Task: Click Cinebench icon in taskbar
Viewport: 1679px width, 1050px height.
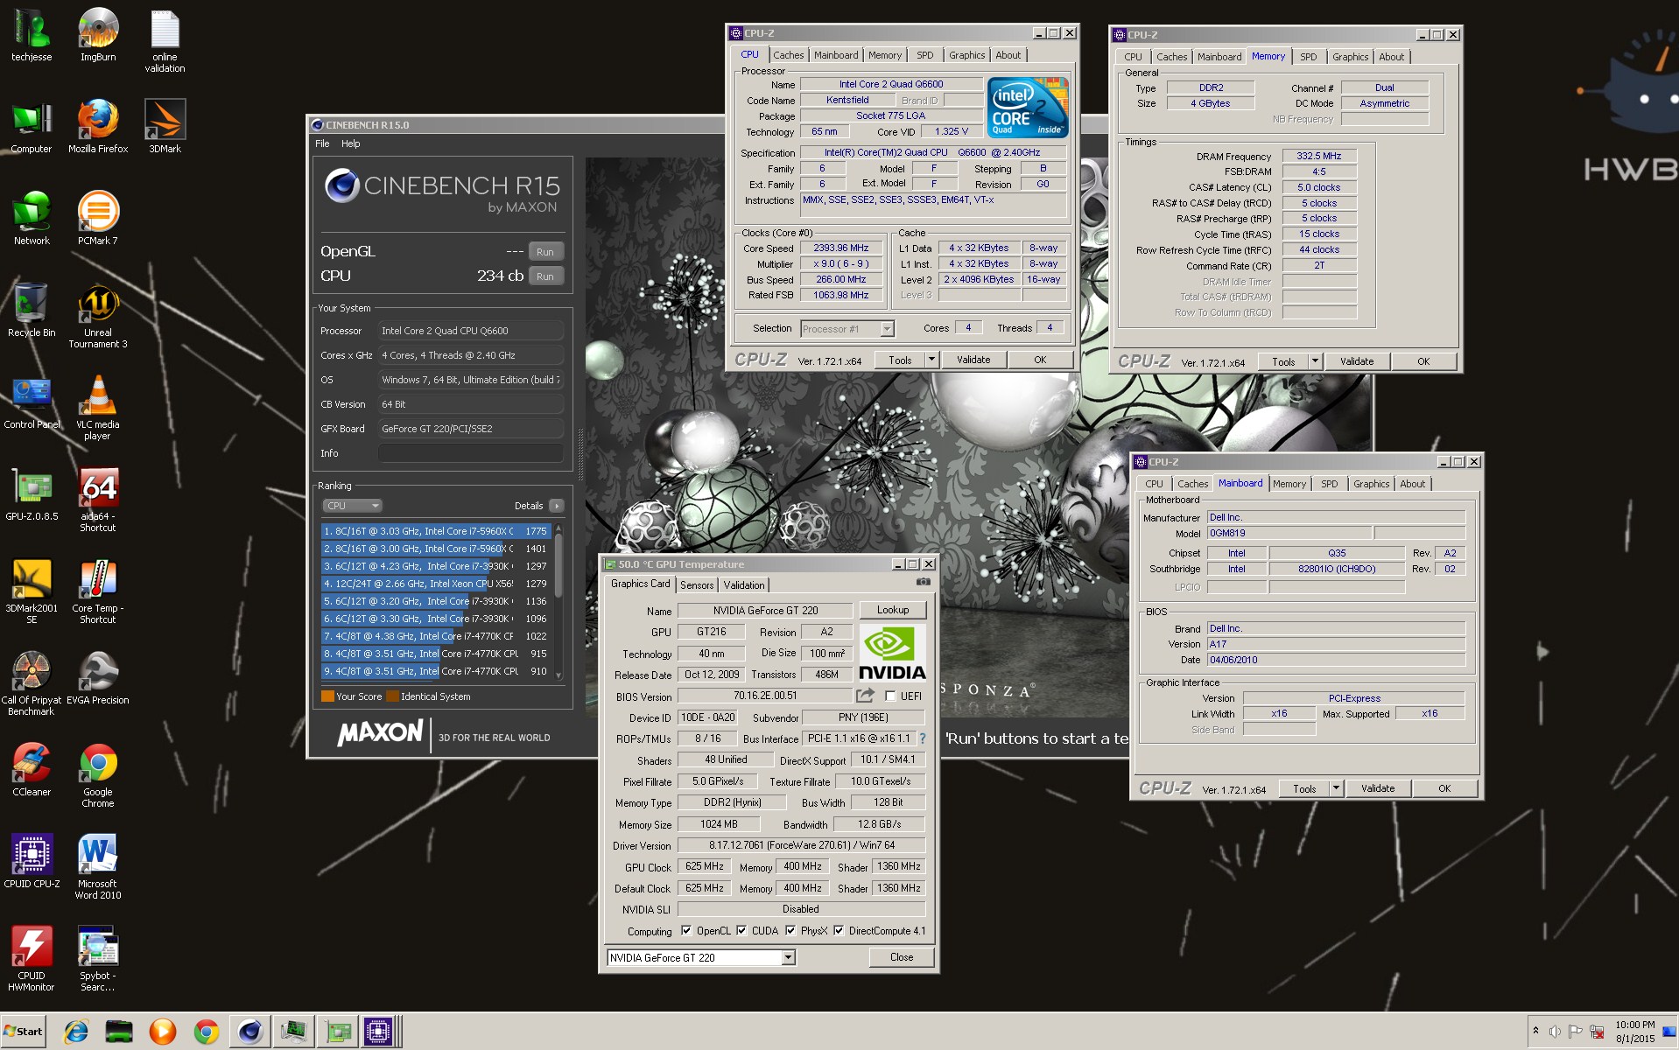Action: 250,1032
